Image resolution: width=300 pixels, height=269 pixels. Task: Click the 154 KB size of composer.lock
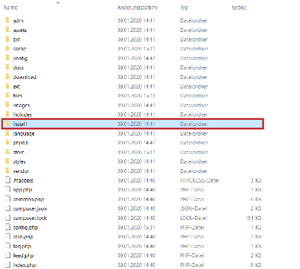253,218
